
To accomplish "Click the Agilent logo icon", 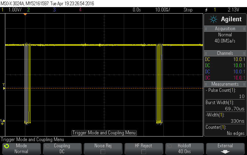I will coord(213,19).
